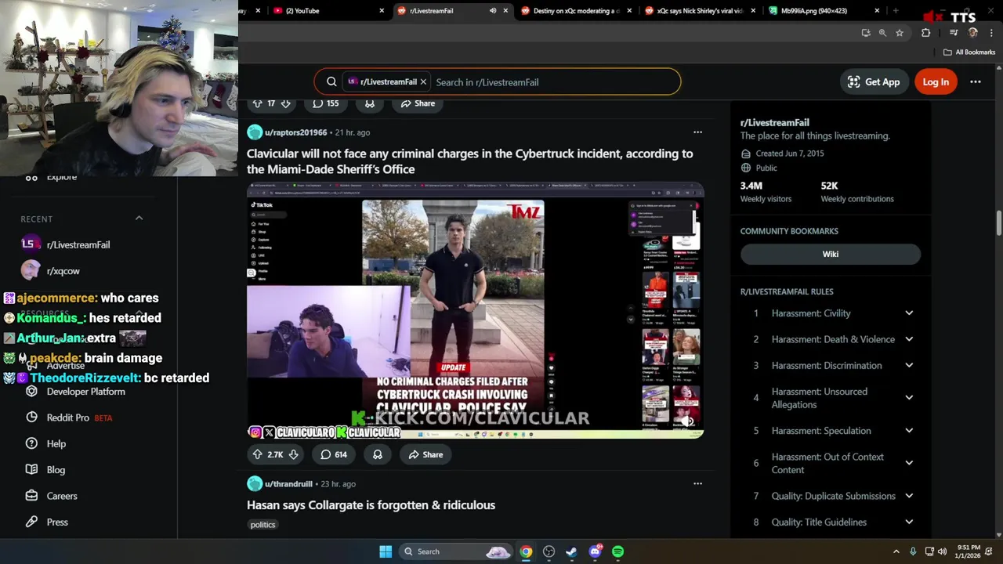Open the Windows Start menu
The width and height of the screenshot is (1003, 564).
(386, 551)
